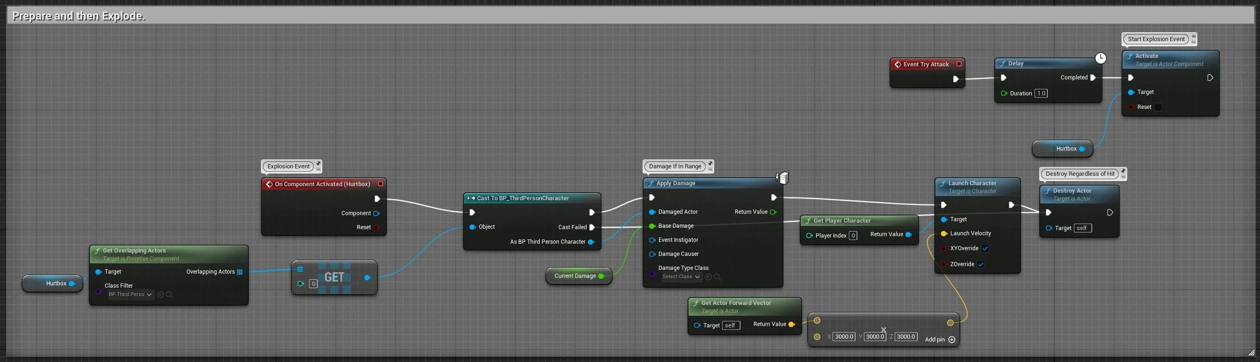Screen dimensions: 1260x362
Task: Click the Damage If In Range comment bubble
Action: [x=675, y=166]
